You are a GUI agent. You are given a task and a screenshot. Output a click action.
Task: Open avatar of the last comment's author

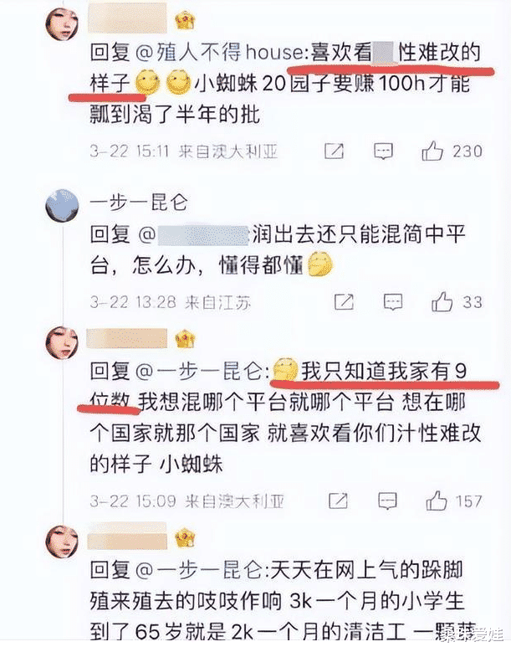tap(63, 542)
